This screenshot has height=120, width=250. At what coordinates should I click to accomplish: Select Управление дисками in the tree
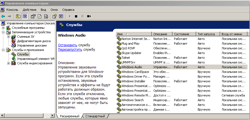tap(32, 45)
